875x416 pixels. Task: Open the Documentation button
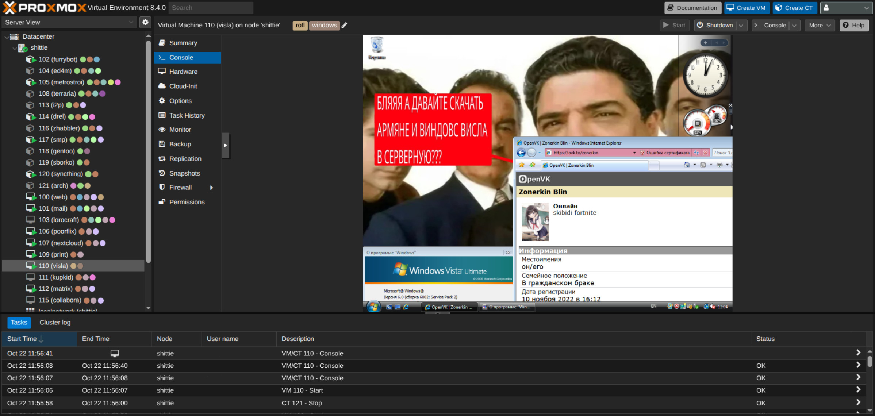[x=692, y=8]
